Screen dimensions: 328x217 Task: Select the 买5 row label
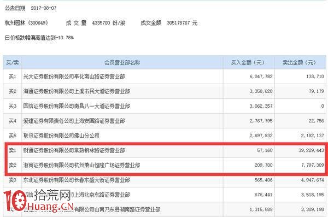(x=13, y=136)
